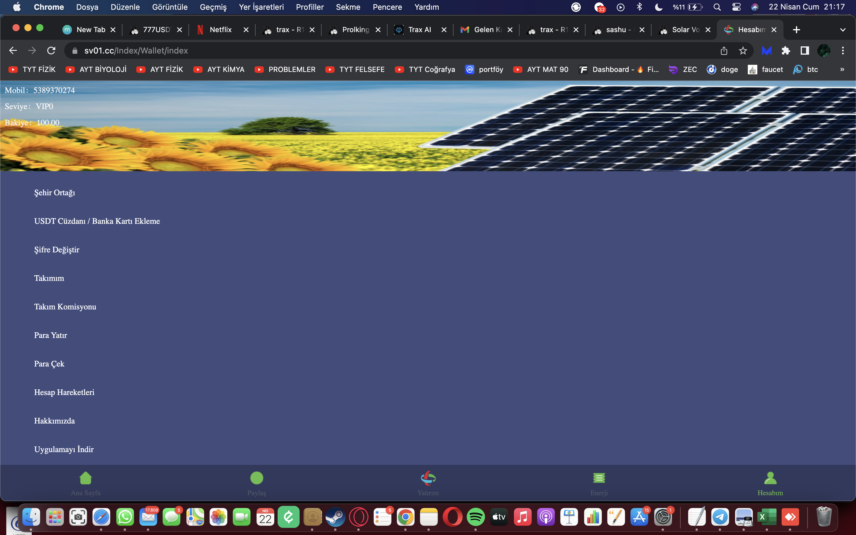Open Control Center in menu bar
Screen dimensions: 856x535
click(737, 7)
